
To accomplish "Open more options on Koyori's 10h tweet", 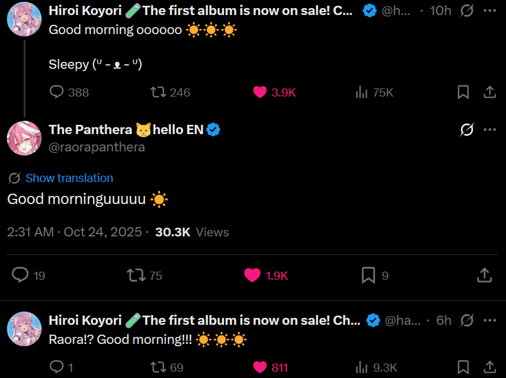I will tap(490, 10).
